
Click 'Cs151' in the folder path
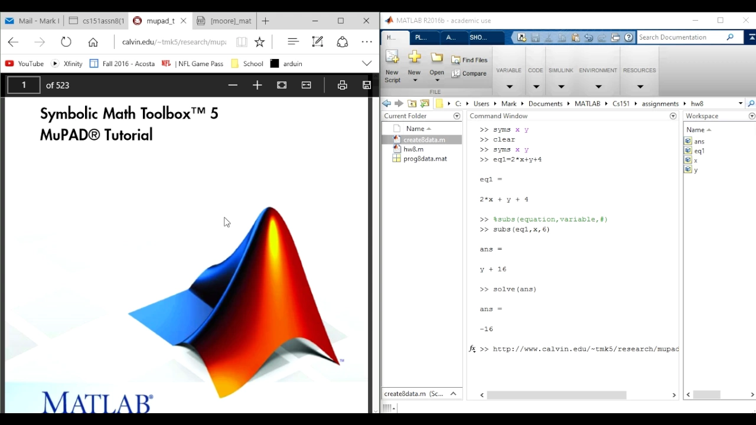click(x=621, y=104)
